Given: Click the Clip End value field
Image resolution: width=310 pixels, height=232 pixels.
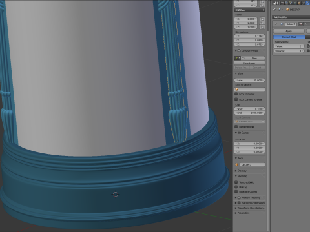Looking at the screenshot, I should click(x=249, y=113).
